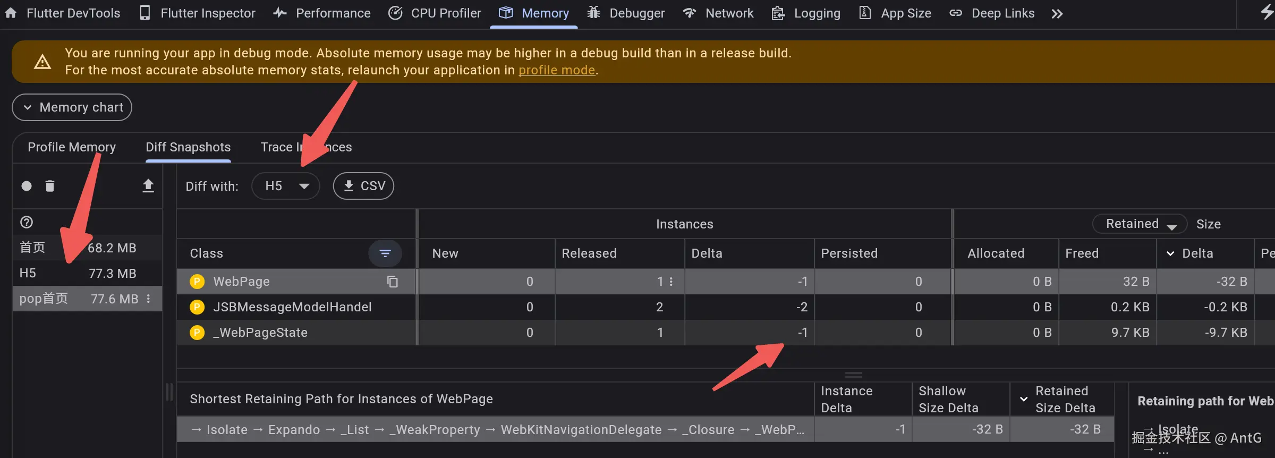Screen dimensions: 1275x458
Task: Delete all snapshots with trash icon
Action: pos(50,186)
